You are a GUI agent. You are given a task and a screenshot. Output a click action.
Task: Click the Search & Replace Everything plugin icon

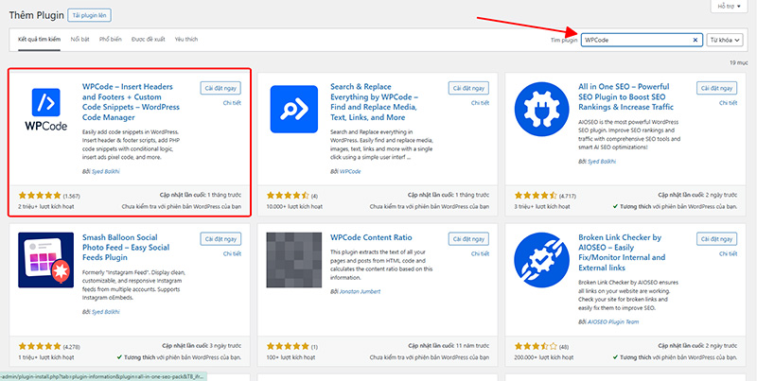pyautogui.click(x=294, y=109)
